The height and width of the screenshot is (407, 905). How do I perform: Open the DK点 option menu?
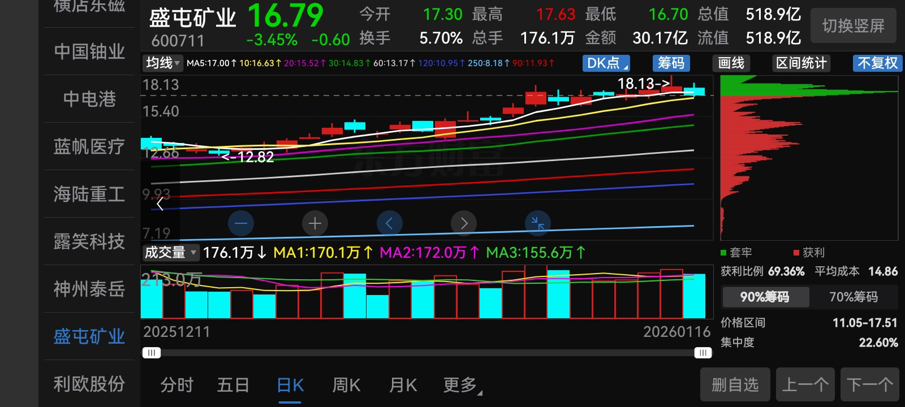[x=606, y=63]
